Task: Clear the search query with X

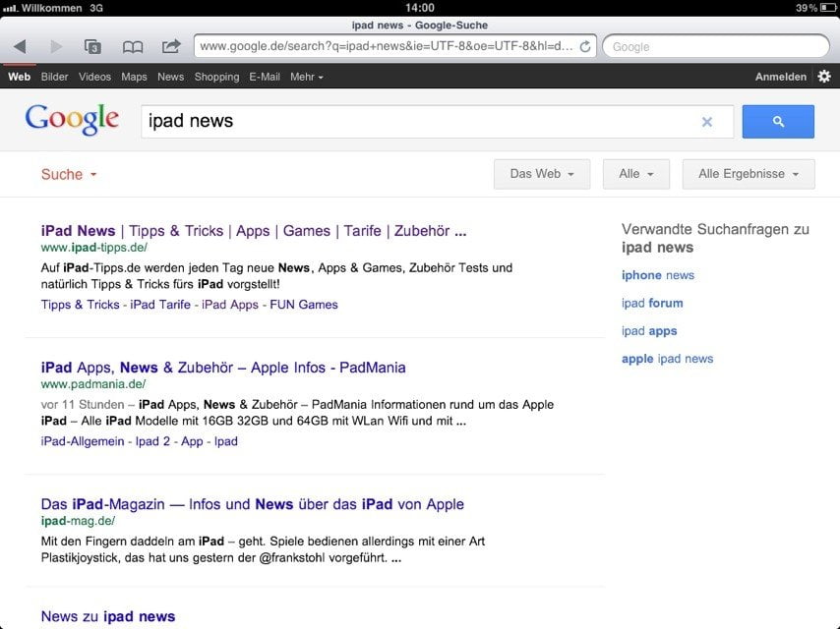Action: pos(707,122)
